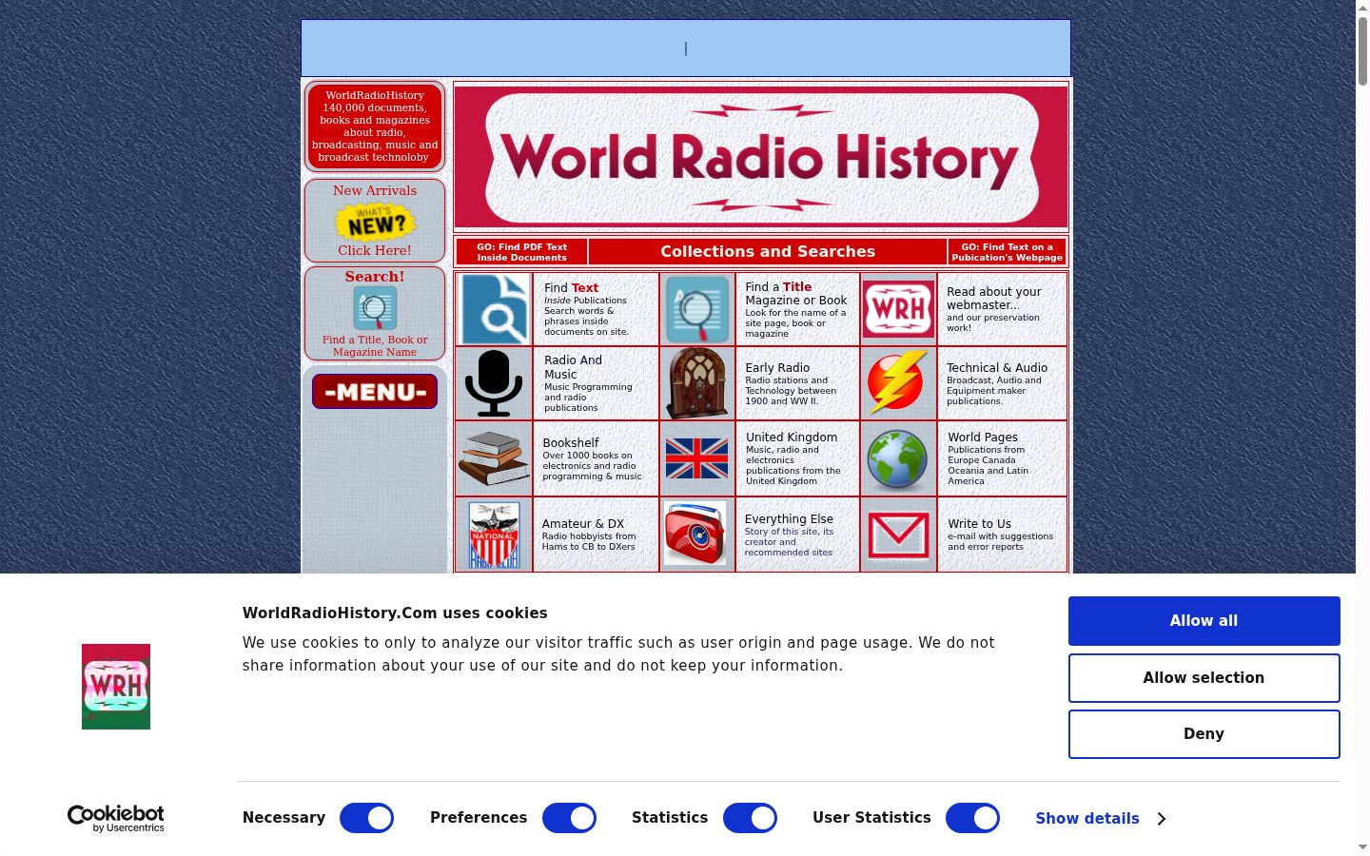Click the WorldRadioHistory 140,000 documents red box
This screenshot has height=856, width=1370.
click(375, 126)
